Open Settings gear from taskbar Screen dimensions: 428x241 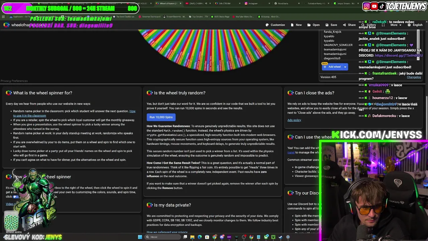point(288,237)
